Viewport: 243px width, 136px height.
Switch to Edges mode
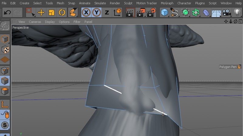pos(5,81)
